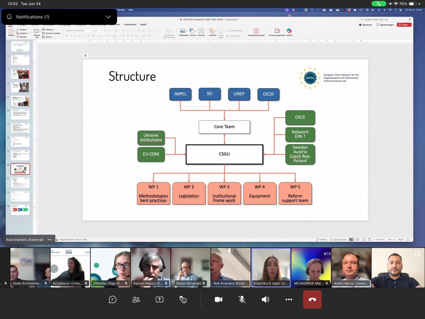Hang up the call
The height and width of the screenshot is (319, 425).
312,299
